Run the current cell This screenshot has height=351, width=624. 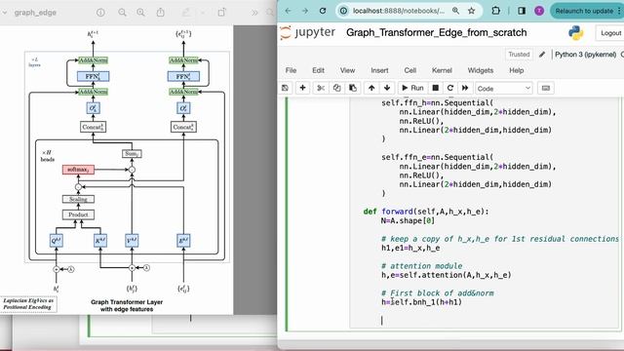pos(412,88)
